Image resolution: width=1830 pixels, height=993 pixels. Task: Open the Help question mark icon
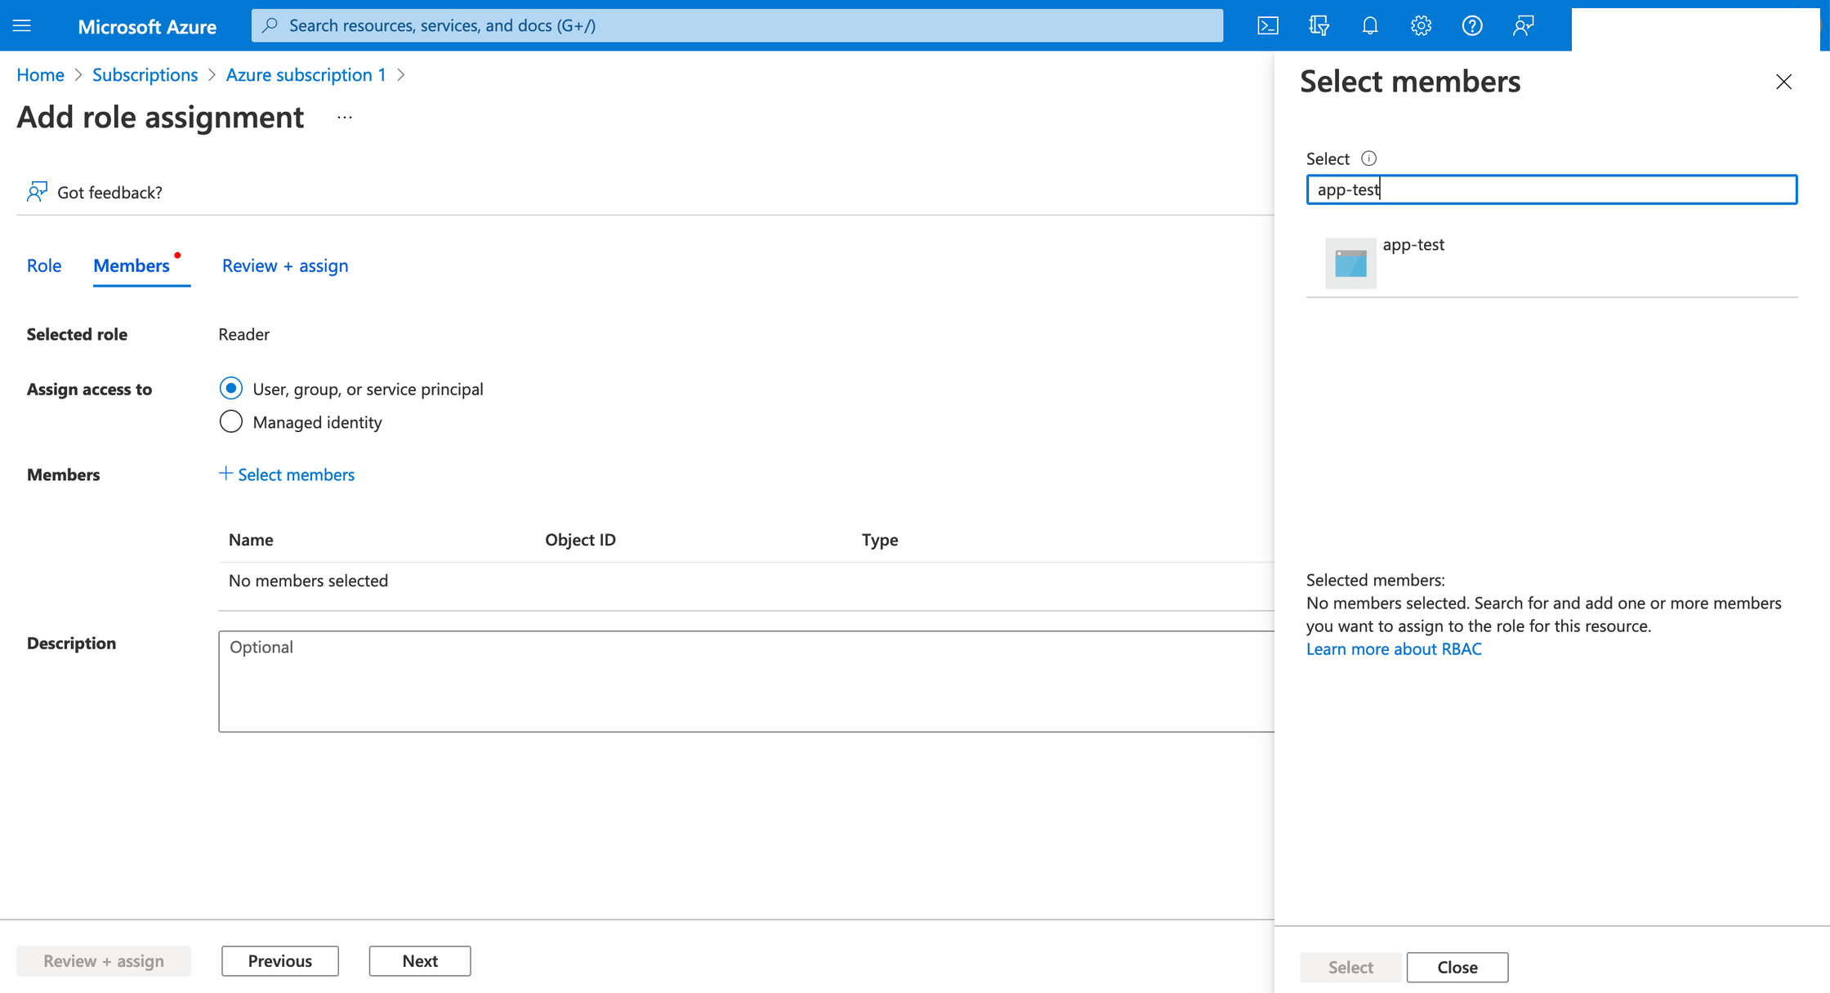point(1472,26)
